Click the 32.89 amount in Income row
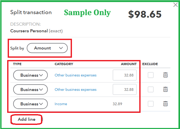Image resolution: width=180 pixels, height=129 pixels. coord(117,104)
